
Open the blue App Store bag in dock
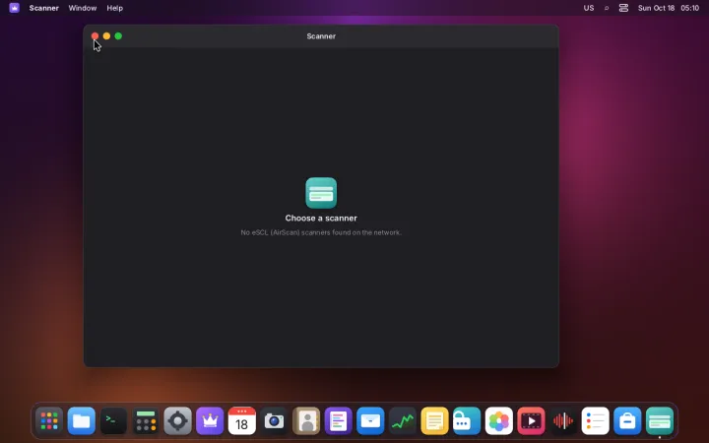pyautogui.click(x=627, y=421)
